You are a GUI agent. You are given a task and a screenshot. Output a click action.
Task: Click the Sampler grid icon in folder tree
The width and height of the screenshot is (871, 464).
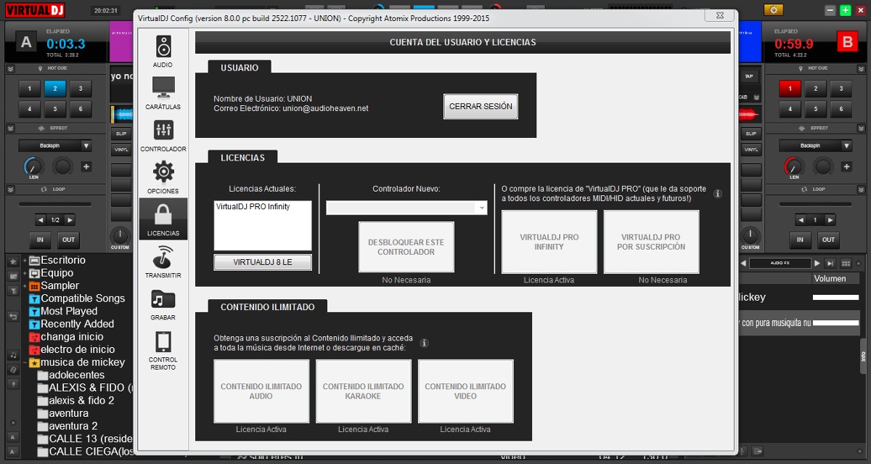tap(34, 286)
